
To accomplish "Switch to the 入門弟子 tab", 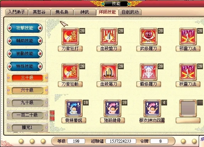I will click(x=17, y=12).
